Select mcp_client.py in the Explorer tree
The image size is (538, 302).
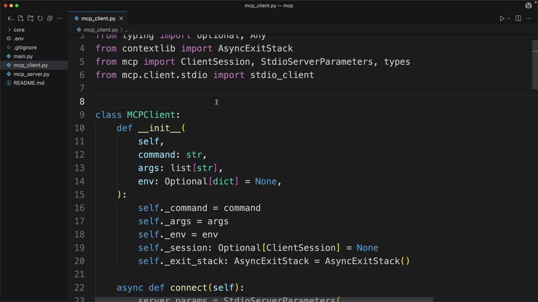pyautogui.click(x=34, y=65)
